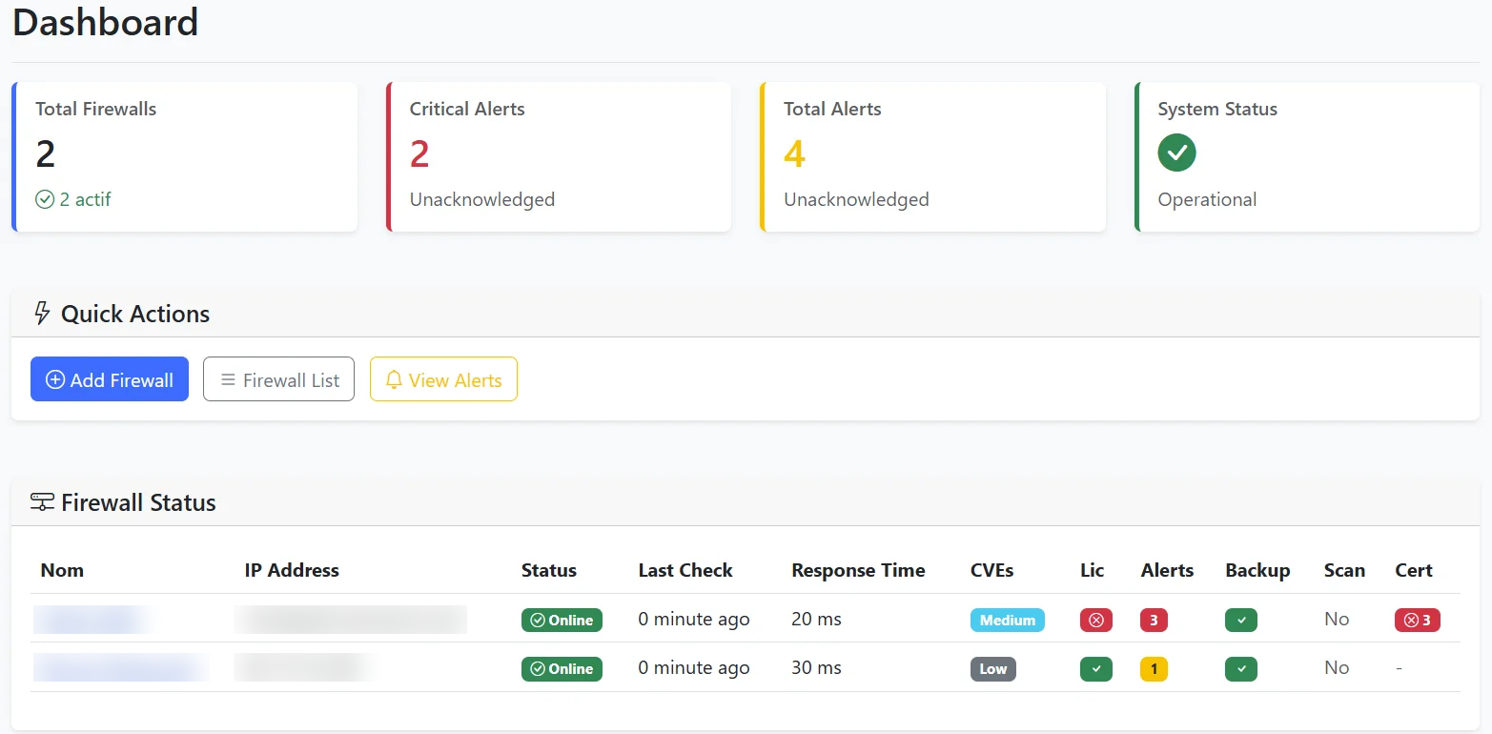Screen dimensions: 1492x734
Task: Open the Firewall List
Action: coord(278,379)
